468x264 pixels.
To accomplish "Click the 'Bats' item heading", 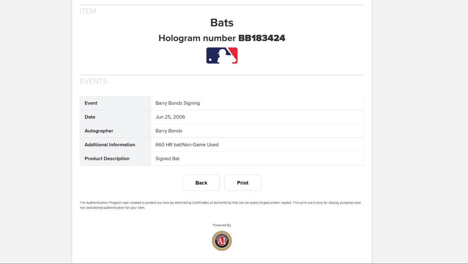I will point(222,23).
